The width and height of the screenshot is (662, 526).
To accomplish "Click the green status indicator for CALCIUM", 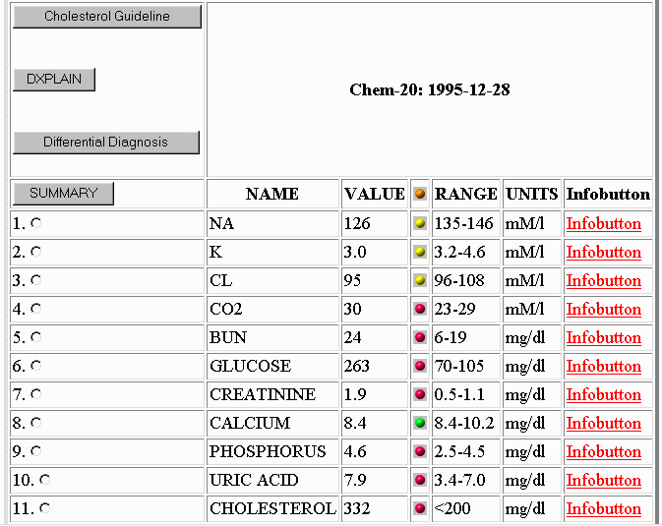I will click(x=420, y=424).
